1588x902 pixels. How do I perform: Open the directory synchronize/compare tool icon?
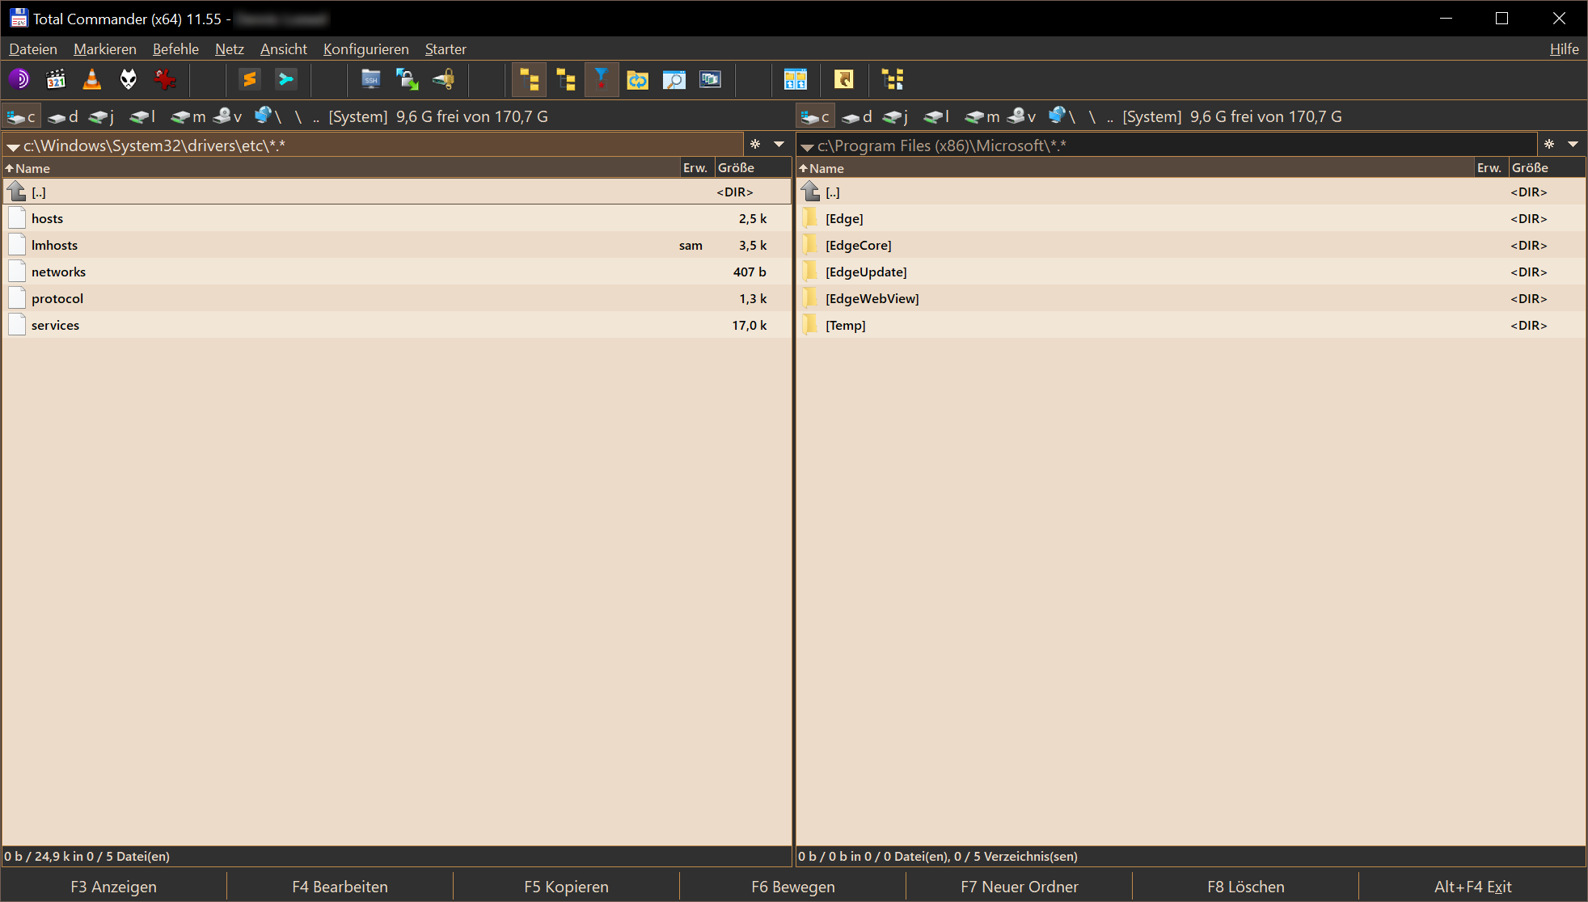tap(638, 79)
